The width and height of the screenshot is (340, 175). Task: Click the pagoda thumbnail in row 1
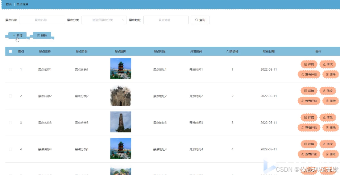click(x=121, y=68)
